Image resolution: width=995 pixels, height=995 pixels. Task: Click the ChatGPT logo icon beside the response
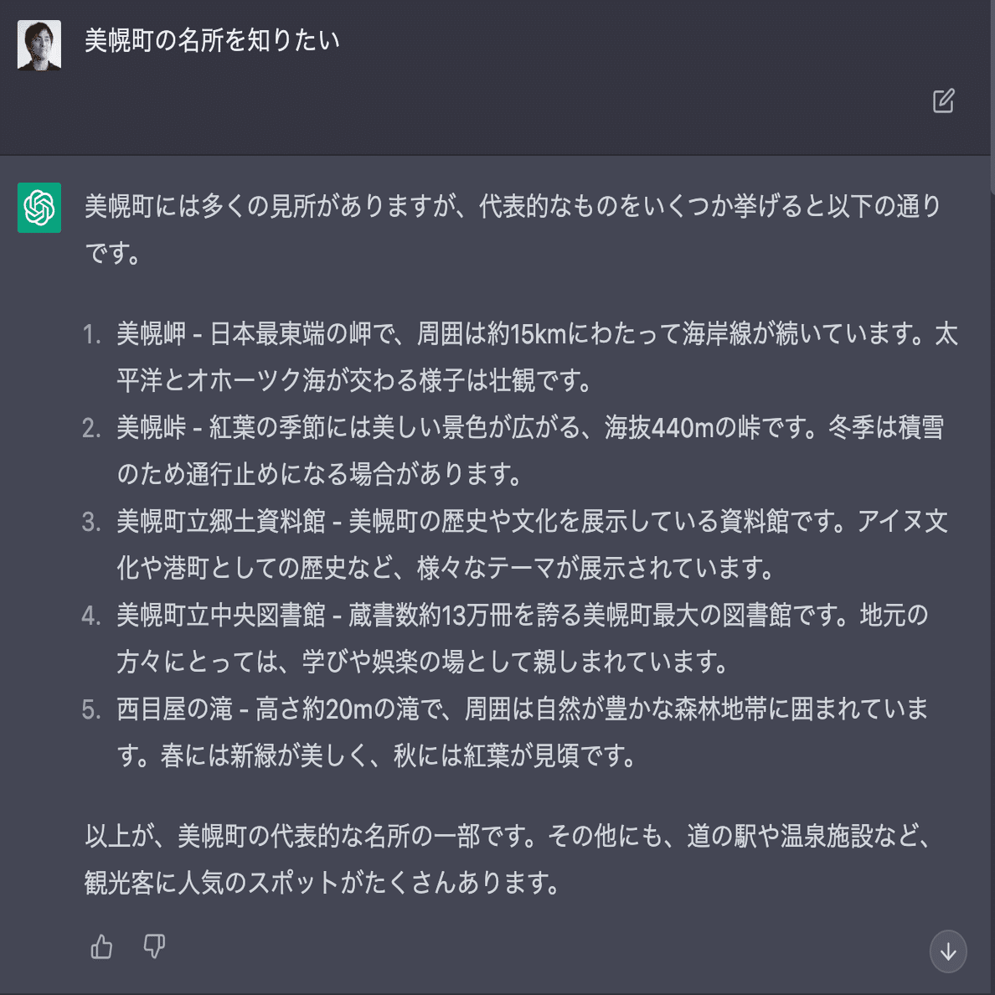pos(39,207)
